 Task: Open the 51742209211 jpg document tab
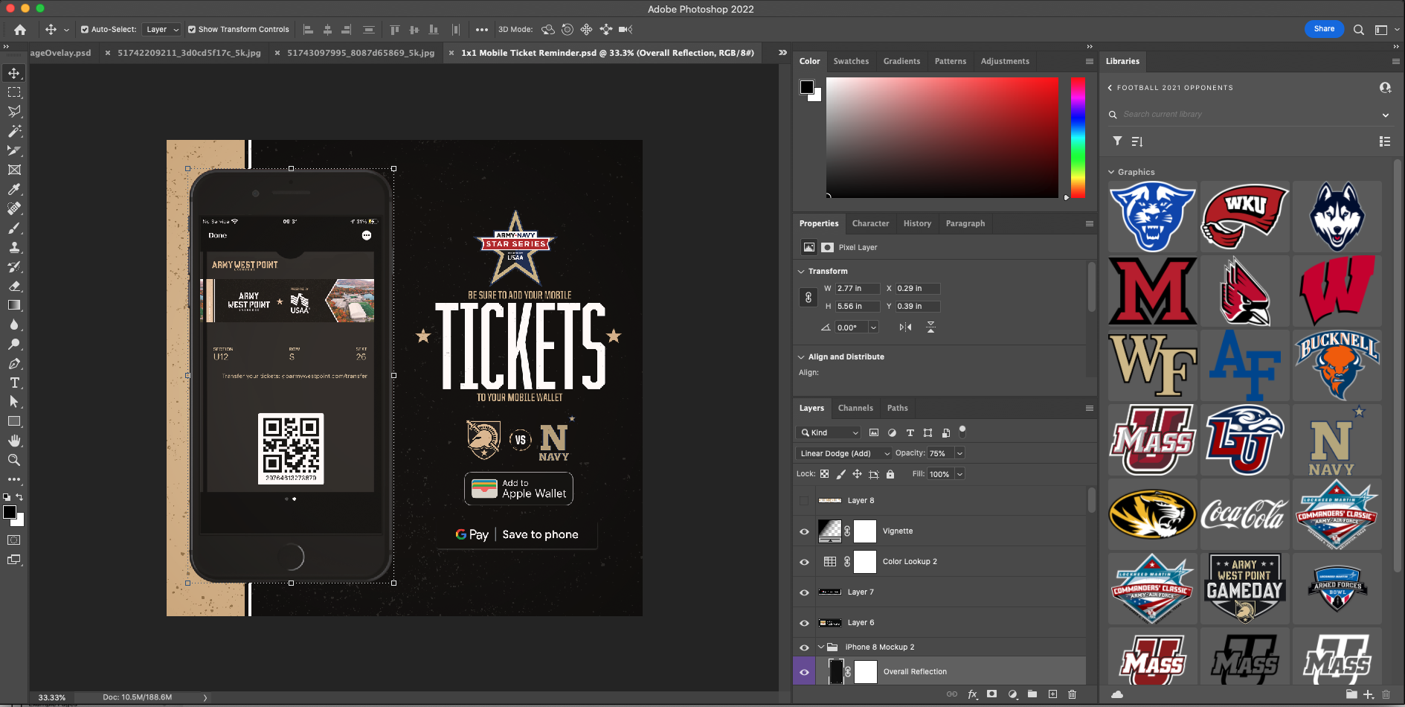[x=189, y=53]
